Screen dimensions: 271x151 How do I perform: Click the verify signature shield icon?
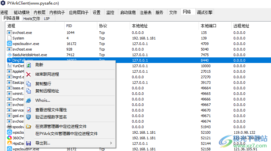(x=29, y=117)
